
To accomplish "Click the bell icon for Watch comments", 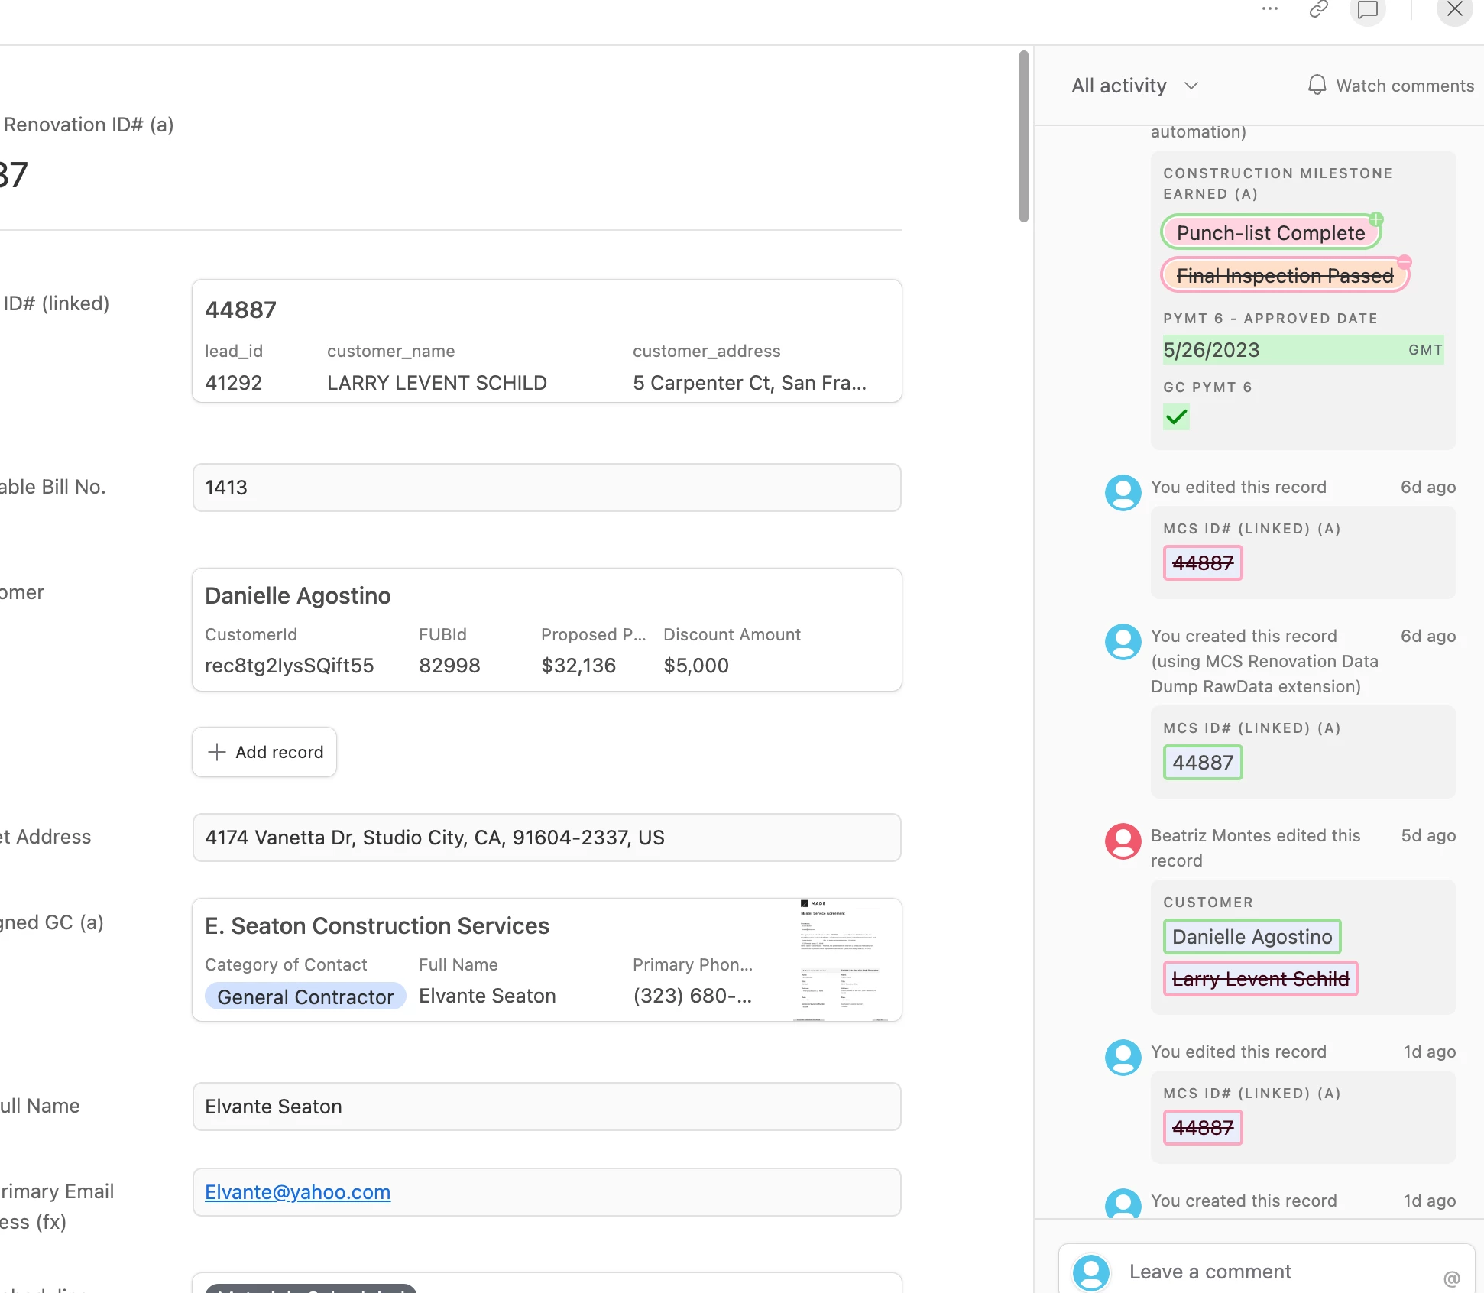I will (1317, 85).
